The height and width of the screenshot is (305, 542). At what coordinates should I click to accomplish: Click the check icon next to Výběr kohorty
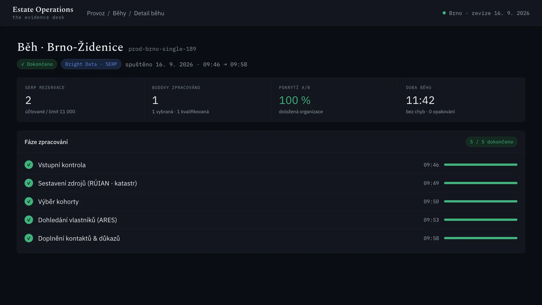click(29, 201)
